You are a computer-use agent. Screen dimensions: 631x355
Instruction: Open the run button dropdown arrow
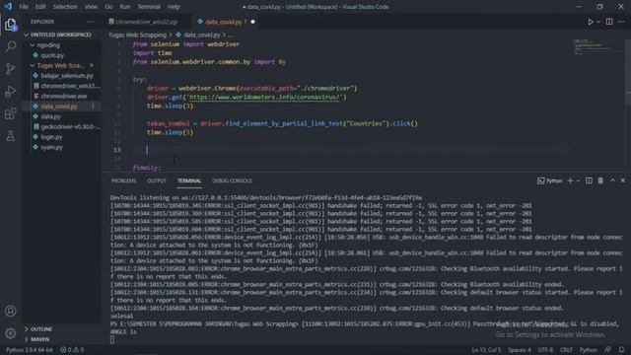[x=598, y=22]
